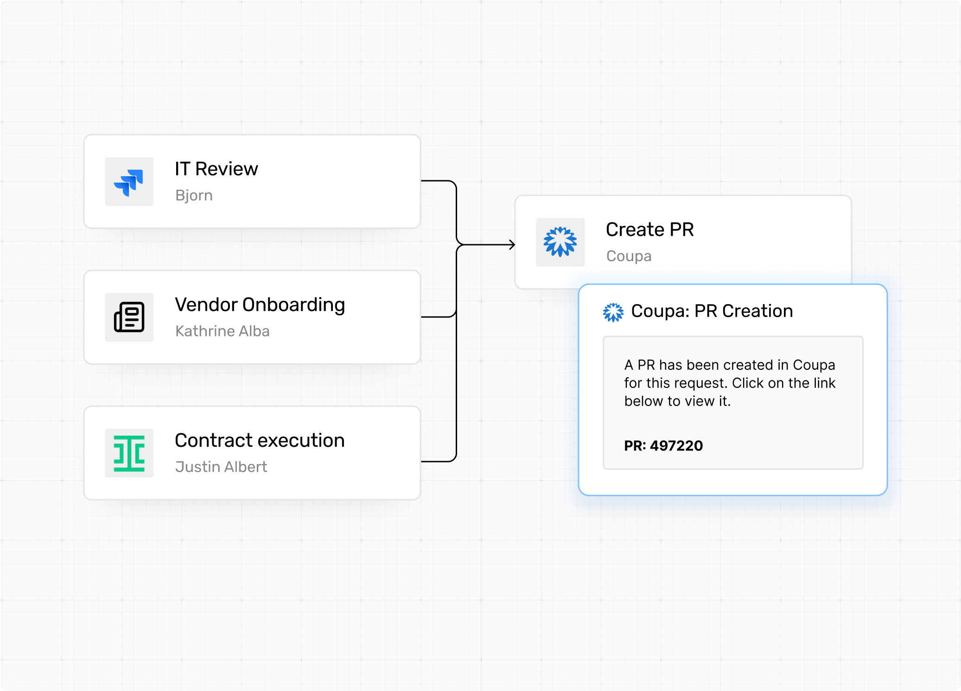Viewport: 961px width, 691px height.
Task: Click the Coupa subtitle under Create PR
Action: point(629,256)
